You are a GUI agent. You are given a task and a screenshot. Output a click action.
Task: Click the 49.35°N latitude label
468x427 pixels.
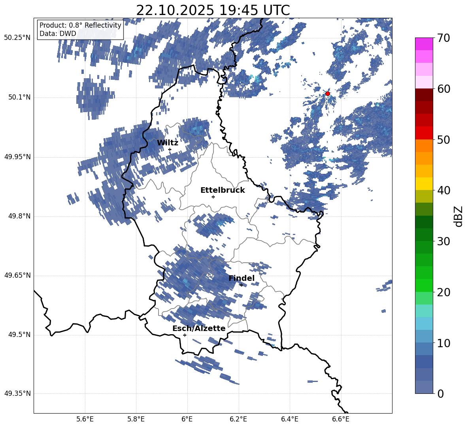pos(17,393)
